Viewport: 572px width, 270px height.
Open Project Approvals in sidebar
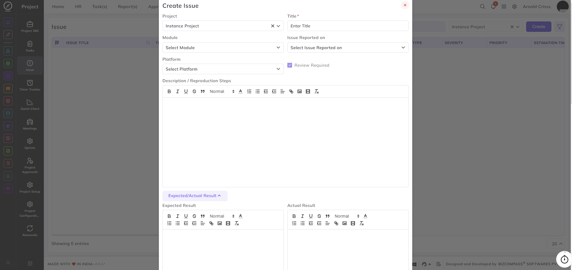[x=30, y=166]
